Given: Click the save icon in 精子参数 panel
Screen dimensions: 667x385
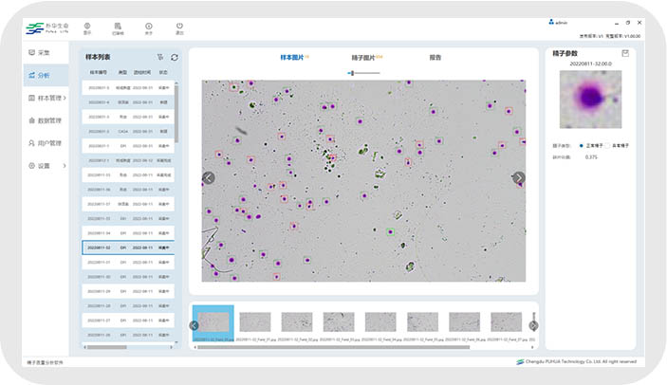Looking at the screenshot, I should (x=625, y=53).
